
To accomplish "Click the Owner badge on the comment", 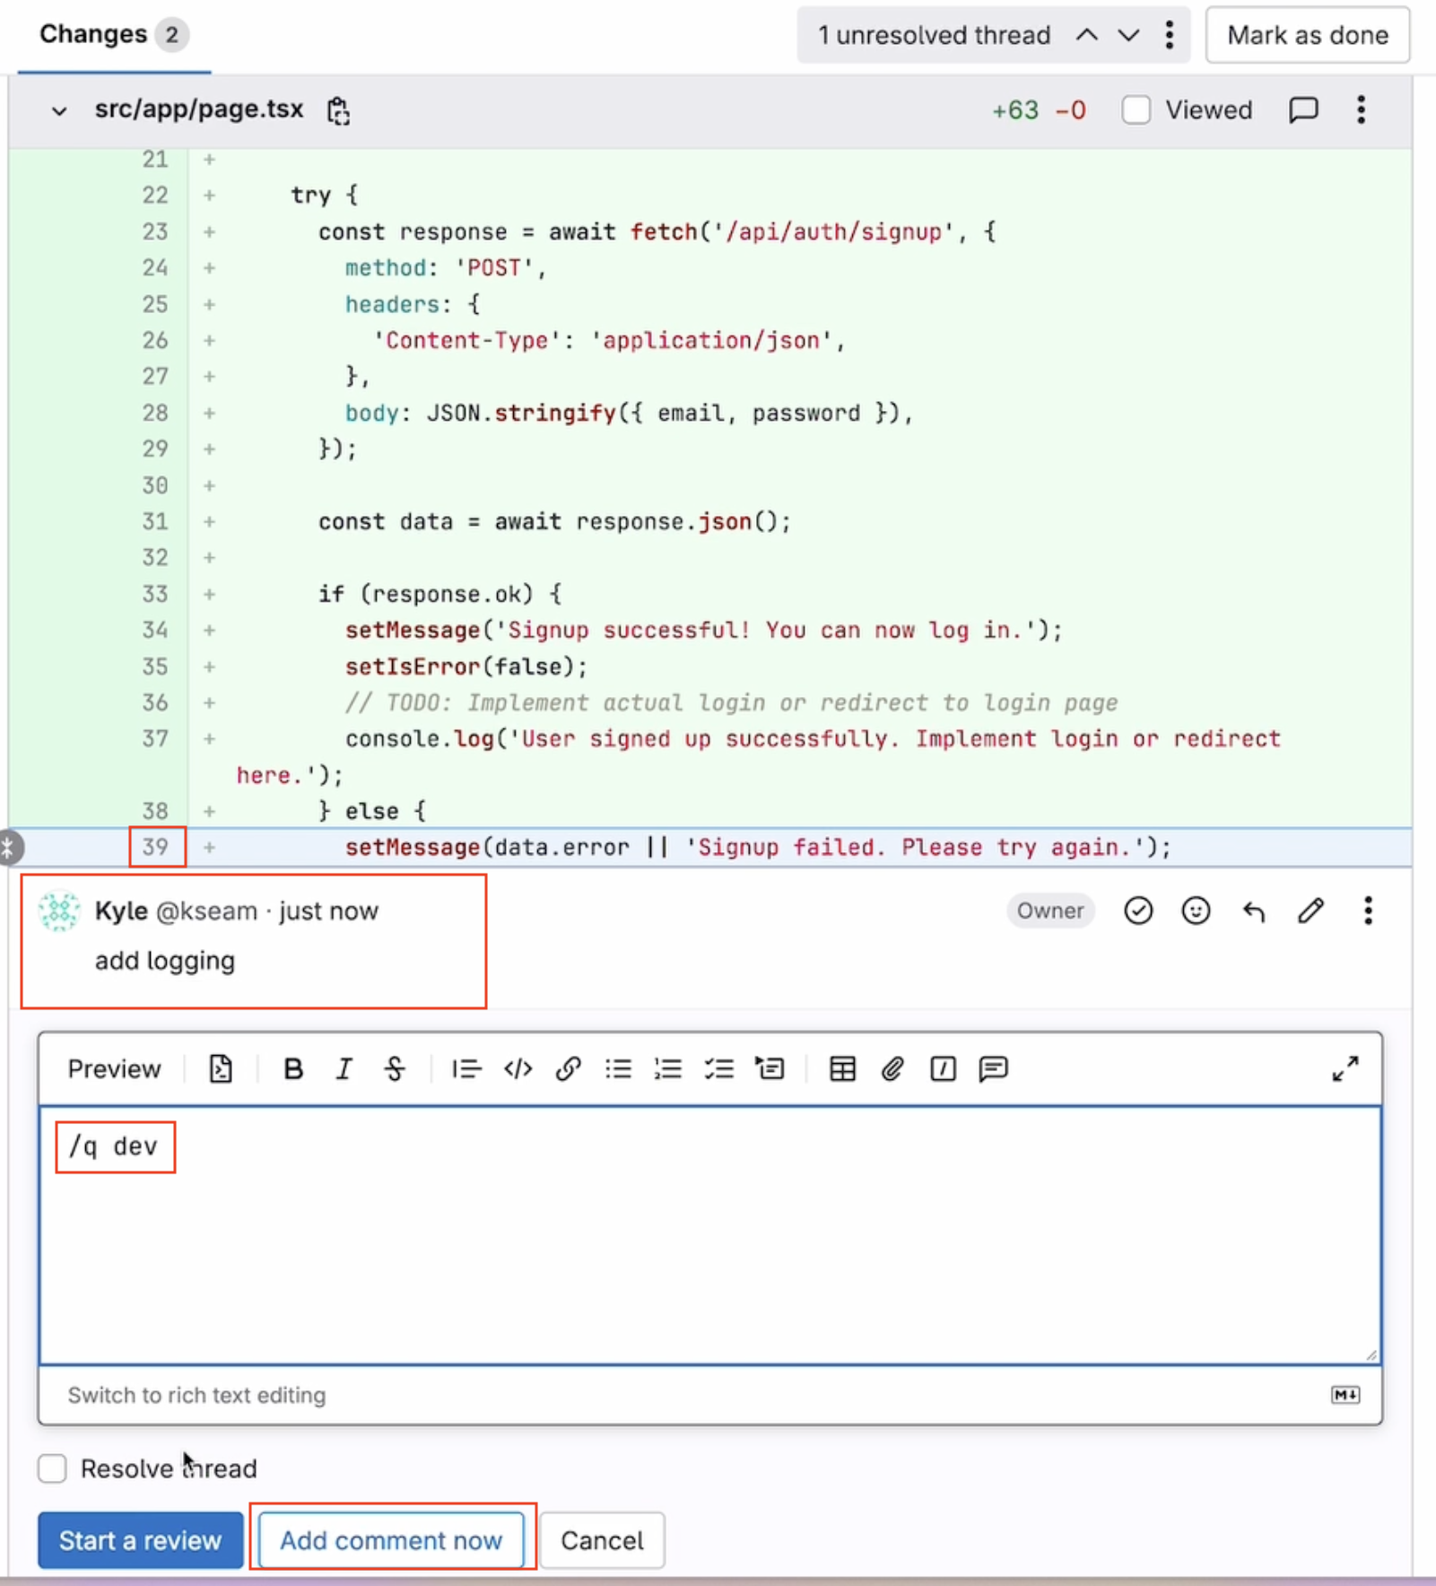I will [x=1050, y=911].
